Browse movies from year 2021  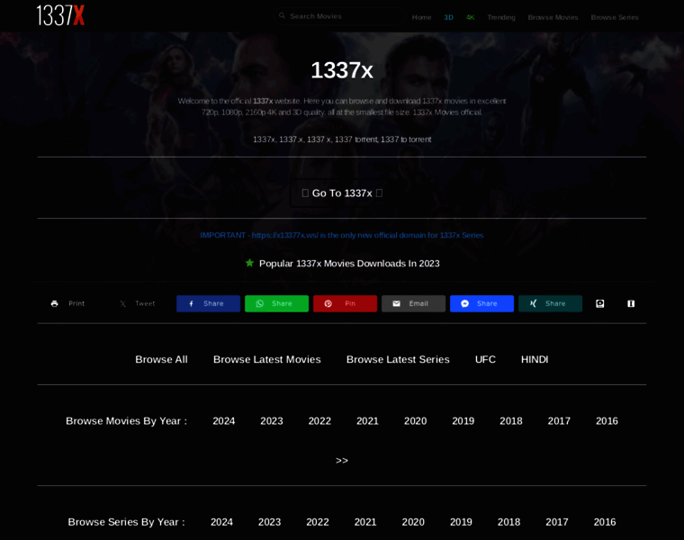(x=367, y=421)
